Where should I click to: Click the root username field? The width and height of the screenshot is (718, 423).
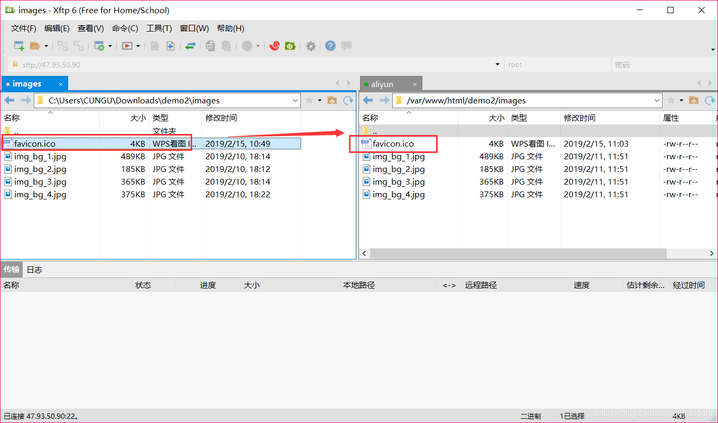[557, 64]
